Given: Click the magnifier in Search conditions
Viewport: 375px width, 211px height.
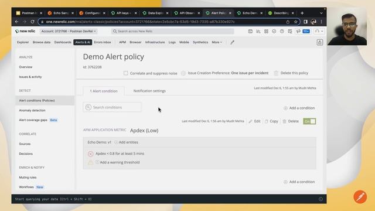Looking at the screenshot, I should pos(88,107).
